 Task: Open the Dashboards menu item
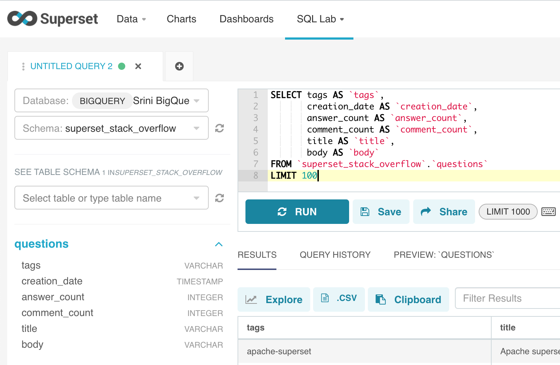[247, 19]
